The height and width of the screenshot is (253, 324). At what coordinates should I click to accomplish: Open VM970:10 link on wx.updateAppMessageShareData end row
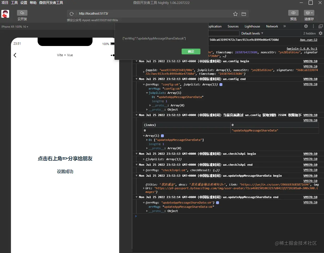[x=310, y=197]
